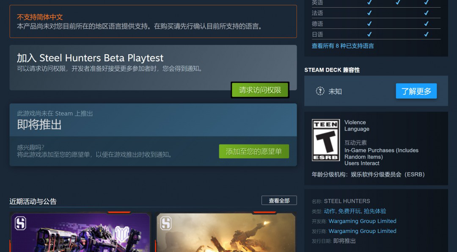This screenshot has width=457, height=252.
Task: Click the unknown compatibility question mark icon
Action: (x=320, y=91)
